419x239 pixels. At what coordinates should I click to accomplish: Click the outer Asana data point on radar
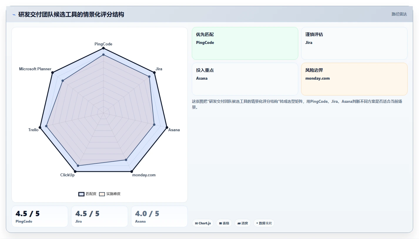click(x=167, y=127)
